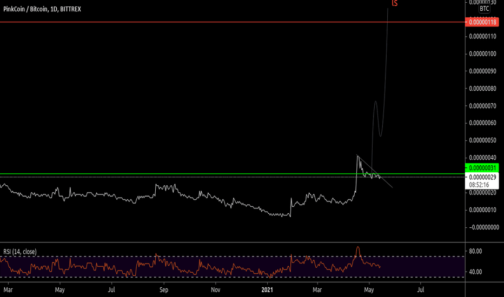Click the red 0.00000118 price label
The width and height of the screenshot is (504, 297).
click(x=482, y=22)
